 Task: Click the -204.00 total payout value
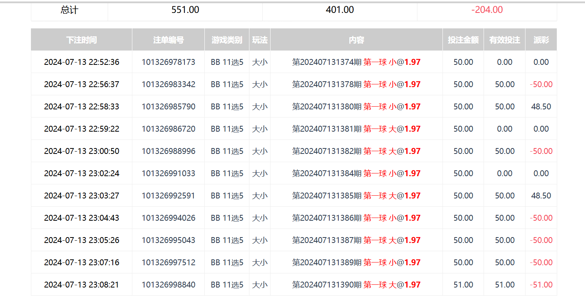point(487,10)
